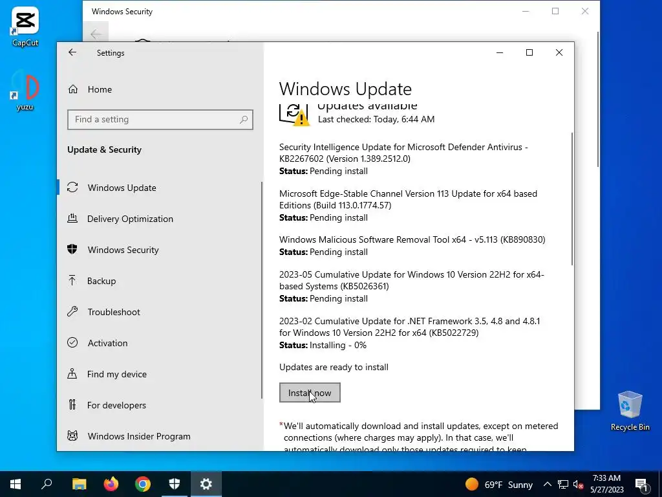The image size is (662, 497).
Task: Open Activation settings
Action: tap(107, 343)
